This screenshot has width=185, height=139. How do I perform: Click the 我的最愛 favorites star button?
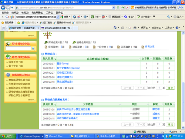[x=7, y=23]
